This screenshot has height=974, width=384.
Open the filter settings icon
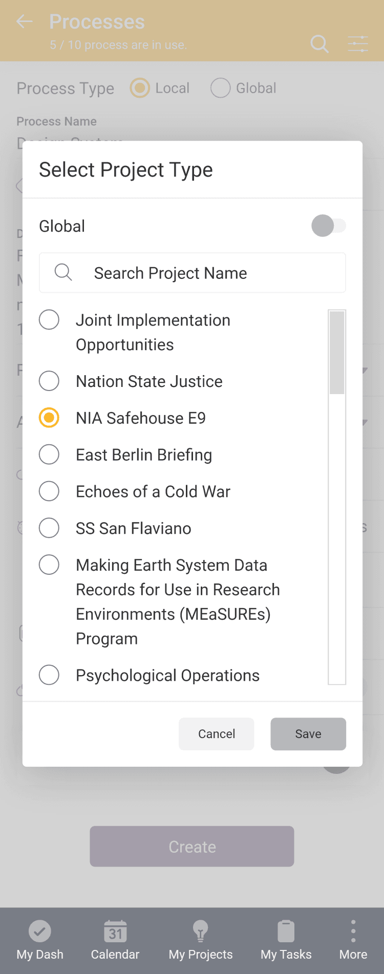pos(357,44)
